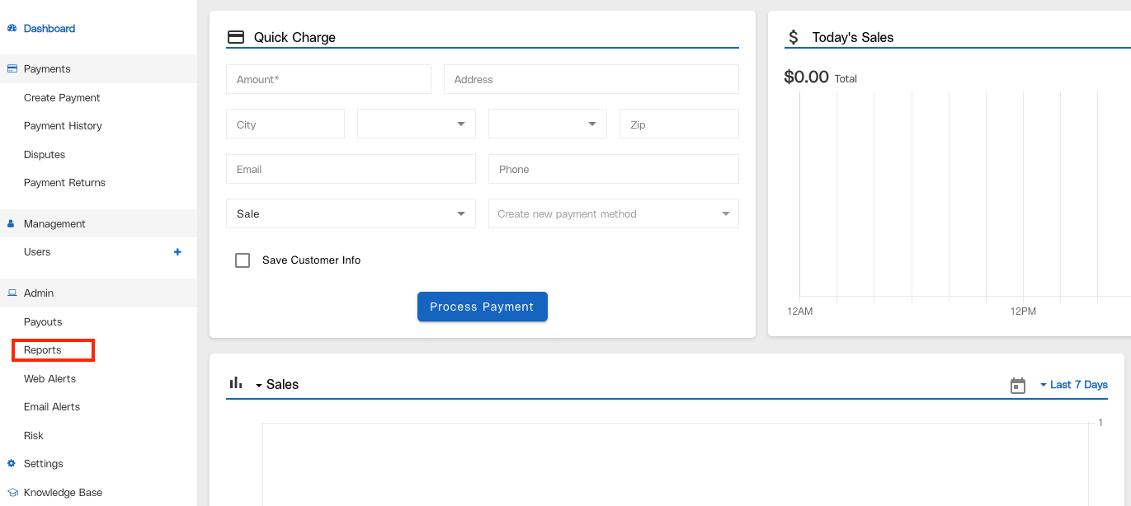Click the Process Payment button
The image size is (1131, 506).
[x=482, y=306]
